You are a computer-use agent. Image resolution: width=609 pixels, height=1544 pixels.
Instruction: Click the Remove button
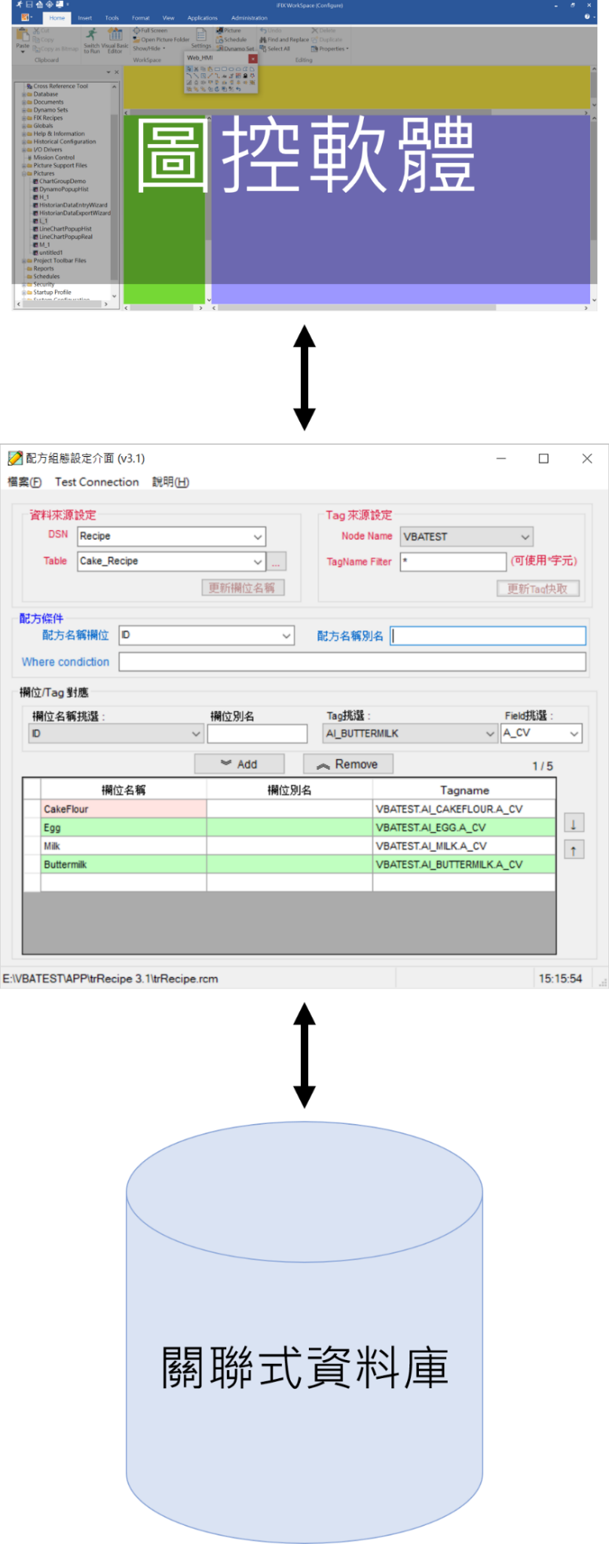pos(348,764)
